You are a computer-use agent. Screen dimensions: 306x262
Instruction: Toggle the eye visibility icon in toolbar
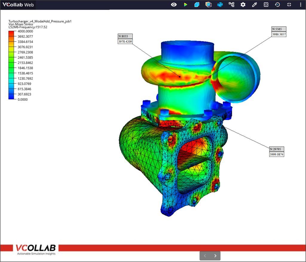174,5
